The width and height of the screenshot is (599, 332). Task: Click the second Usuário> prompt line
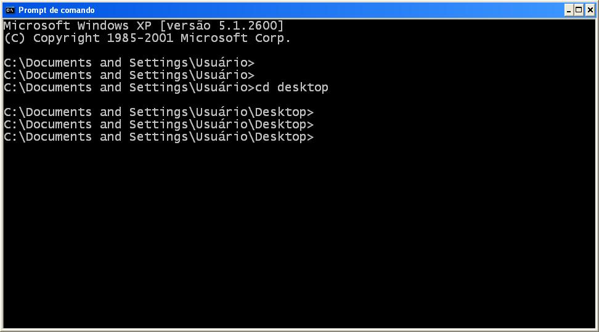(x=129, y=75)
